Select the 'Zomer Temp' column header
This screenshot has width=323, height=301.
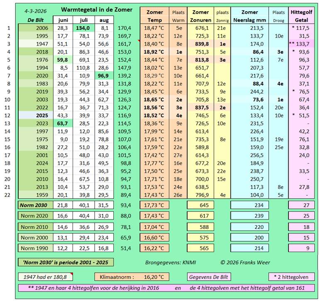click(154, 16)
